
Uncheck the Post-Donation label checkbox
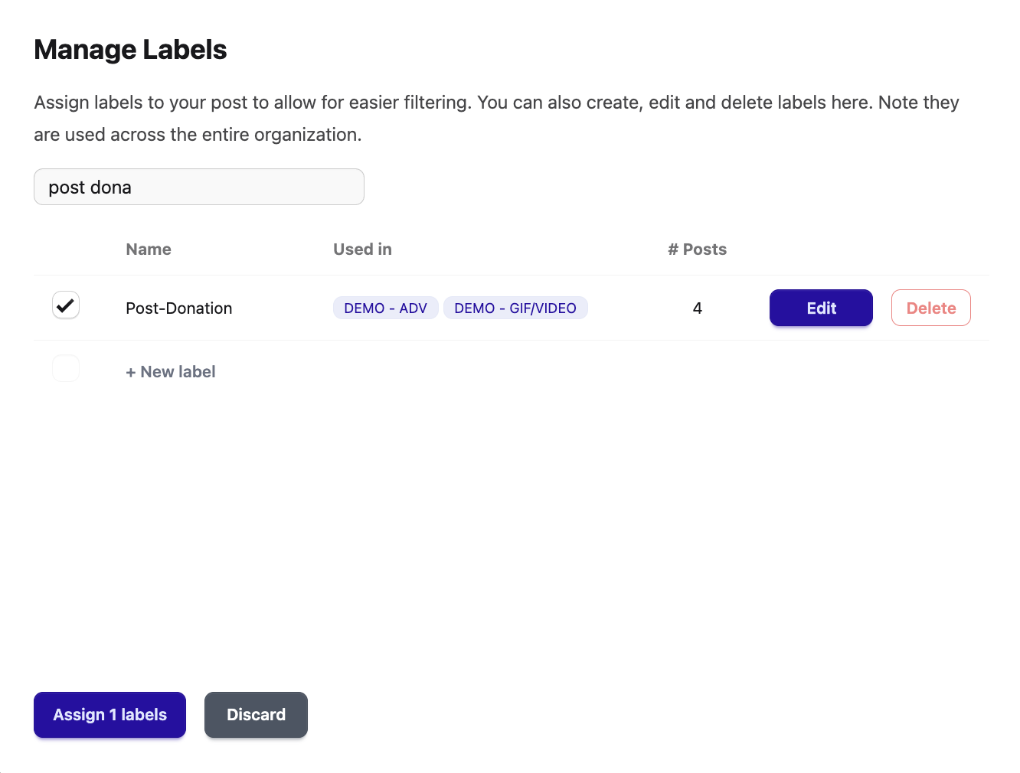pyautogui.click(x=66, y=305)
